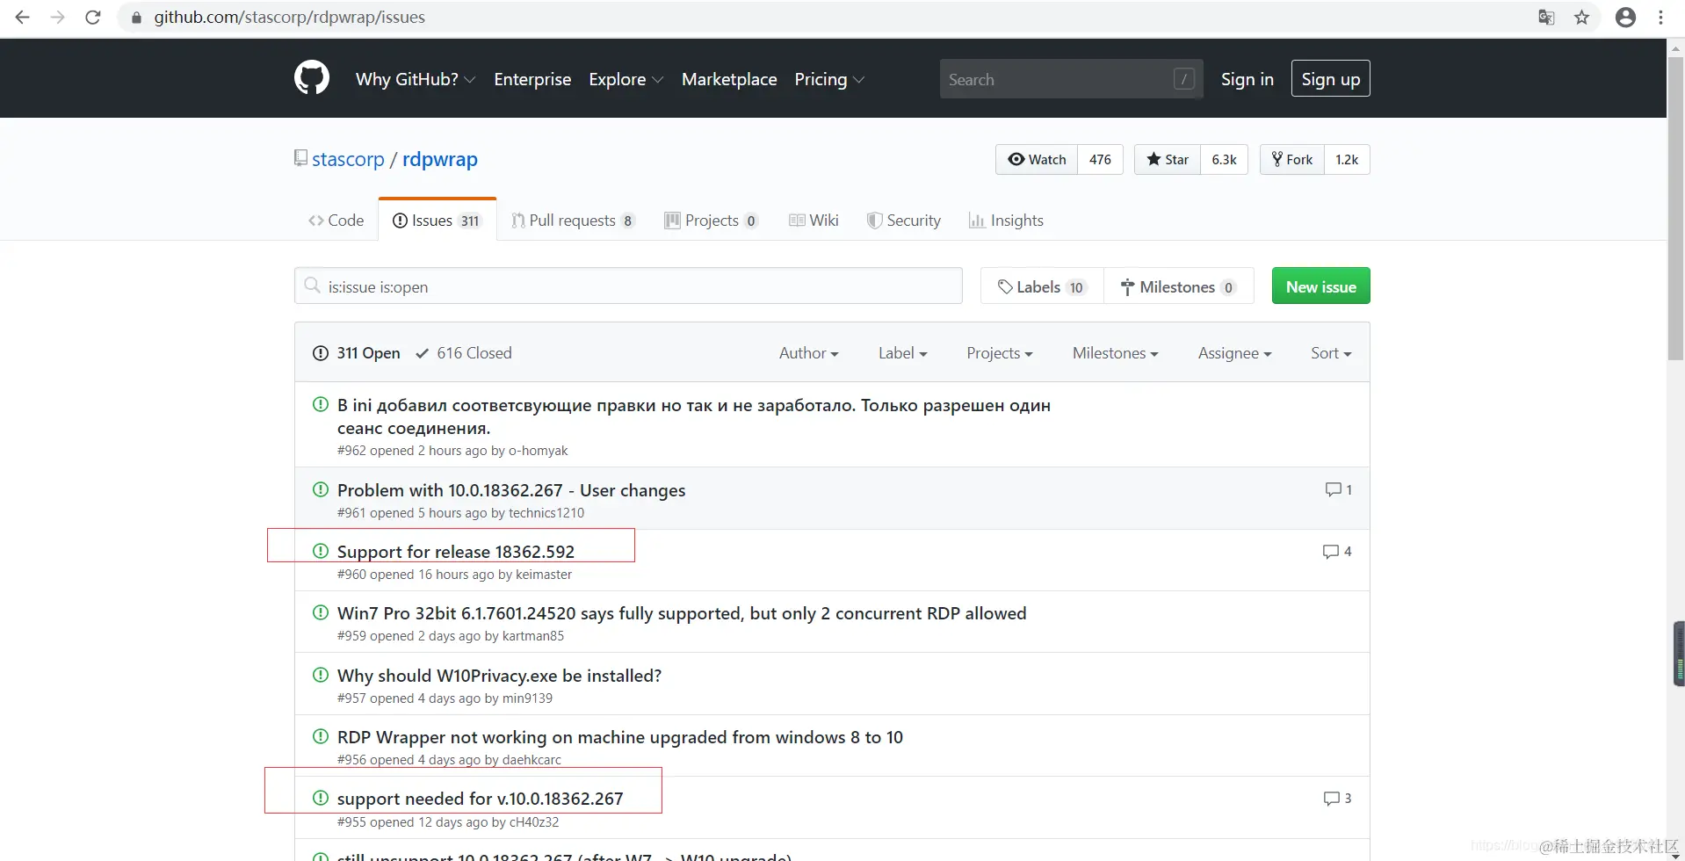Reload the page with refresh icon
Screen dimensions: 1685x861
pos(93,17)
